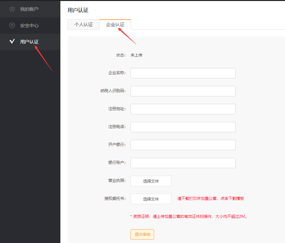Click the My Account person icon
The height and width of the screenshot is (243, 285).
tap(12, 9)
